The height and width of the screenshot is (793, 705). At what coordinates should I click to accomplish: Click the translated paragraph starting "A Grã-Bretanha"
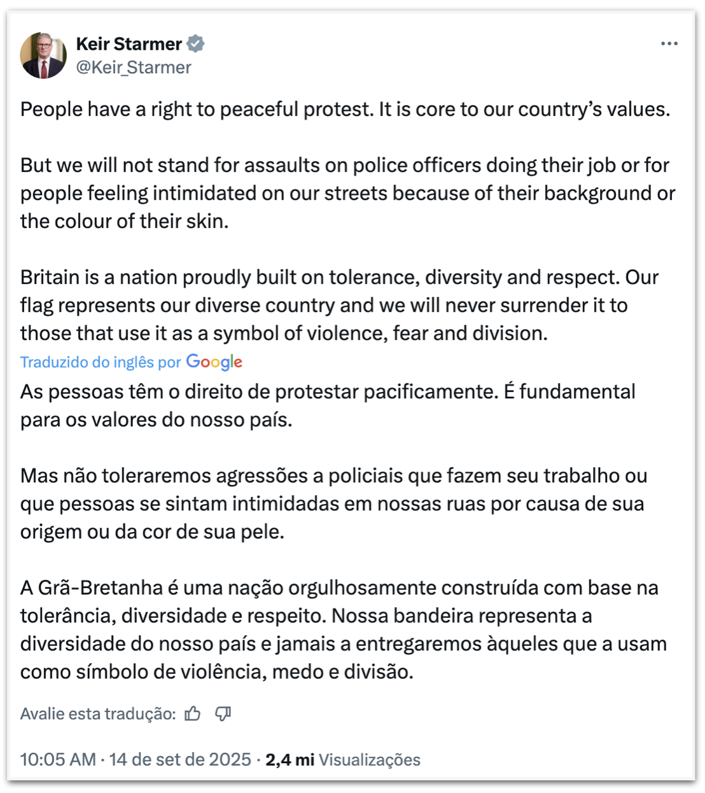tap(342, 629)
